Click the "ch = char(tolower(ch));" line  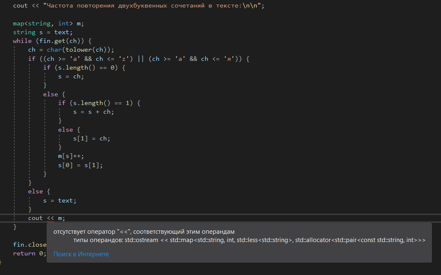point(71,50)
